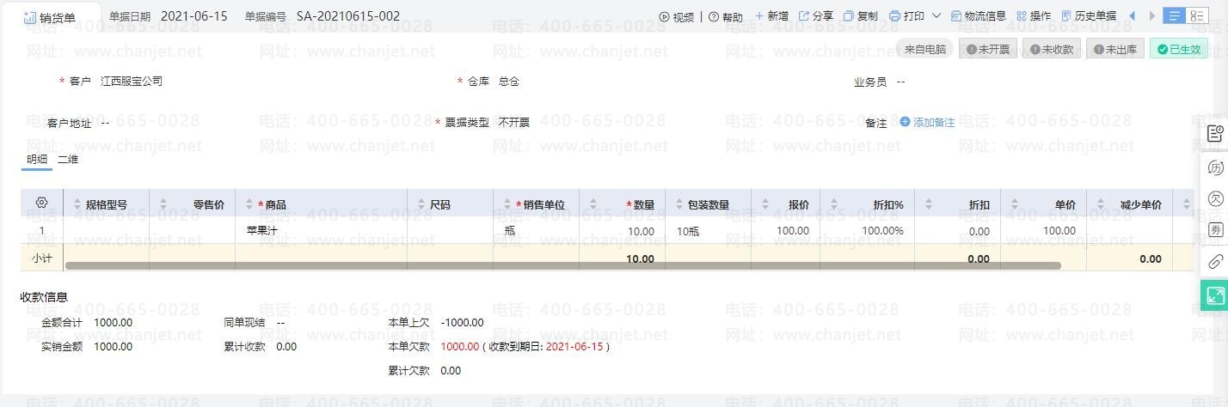Click the 新增 button to create document

coord(771,16)
